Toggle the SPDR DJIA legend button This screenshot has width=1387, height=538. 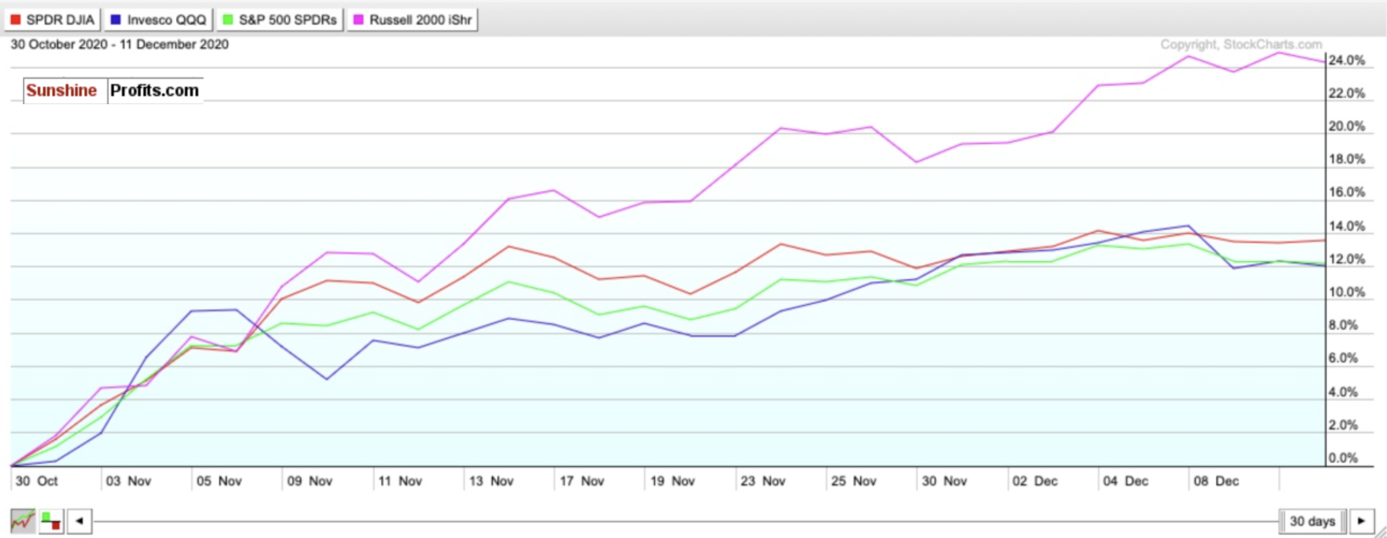point(53,20)
